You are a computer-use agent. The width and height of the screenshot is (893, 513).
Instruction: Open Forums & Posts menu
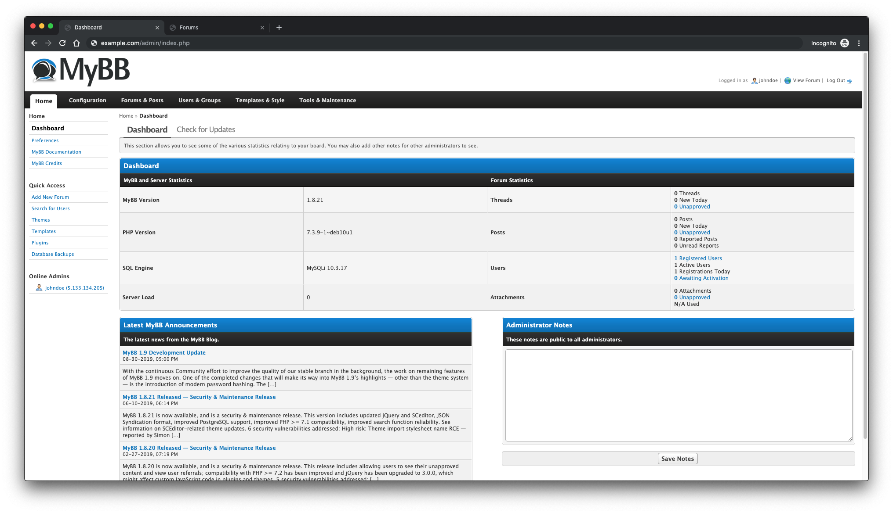pos(142,100)
